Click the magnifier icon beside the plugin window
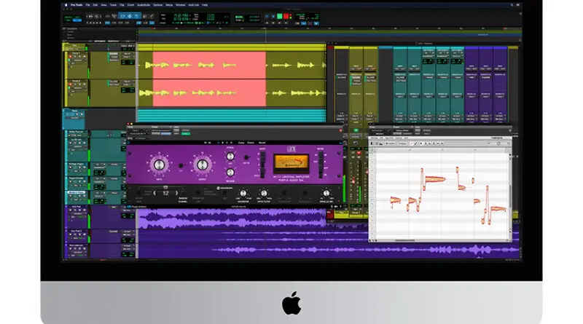This screenshot has height=324, width=583. click(345, 143)
